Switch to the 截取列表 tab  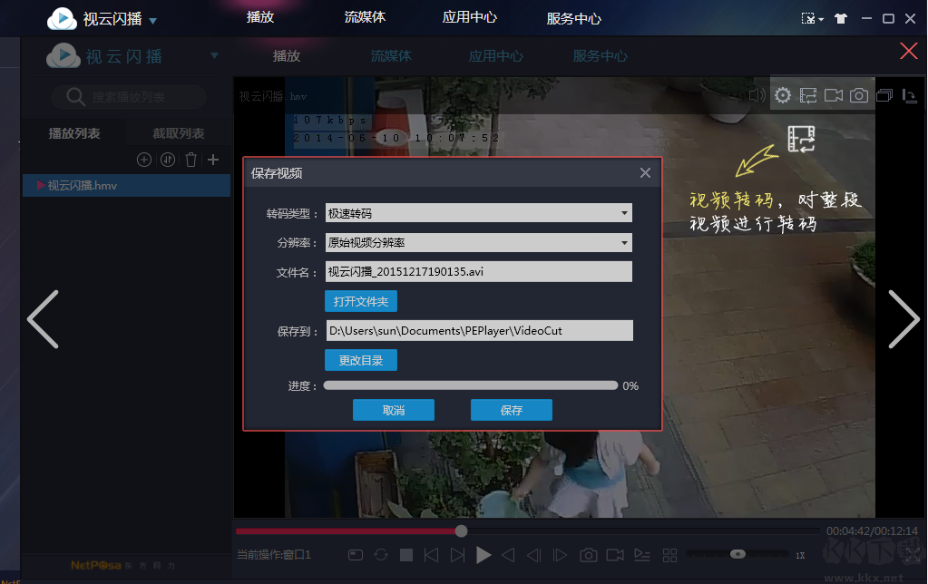[x=178, y=132]
